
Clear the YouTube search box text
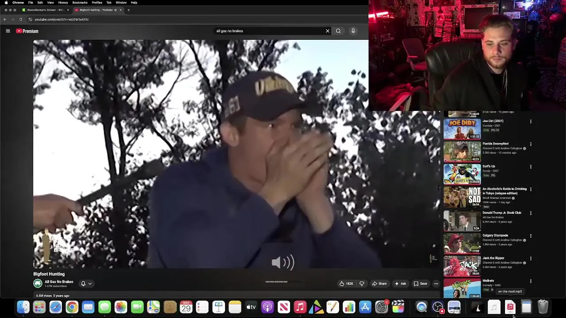(x=328, y=31)
